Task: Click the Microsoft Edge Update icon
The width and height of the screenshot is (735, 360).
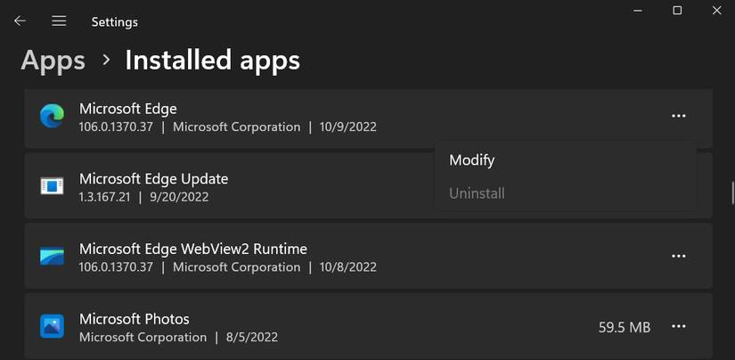Action: click(52, 186)
